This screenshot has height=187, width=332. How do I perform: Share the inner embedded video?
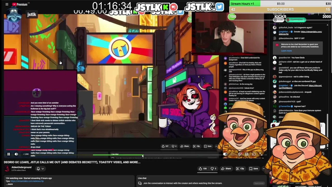(x=184, y=146)
